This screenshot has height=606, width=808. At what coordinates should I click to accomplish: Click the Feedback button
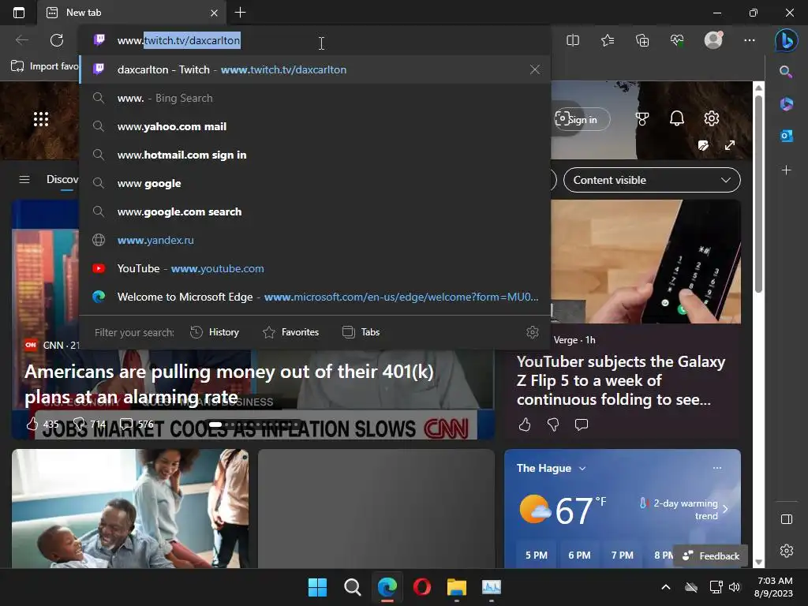[x=711, y=555]
